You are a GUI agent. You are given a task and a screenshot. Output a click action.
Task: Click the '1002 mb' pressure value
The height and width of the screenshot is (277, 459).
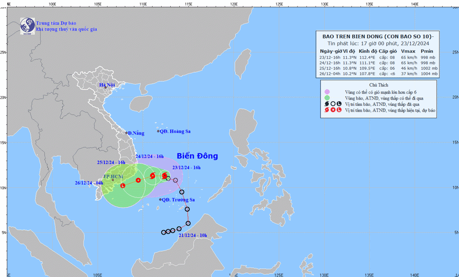[x=429, y=68]
